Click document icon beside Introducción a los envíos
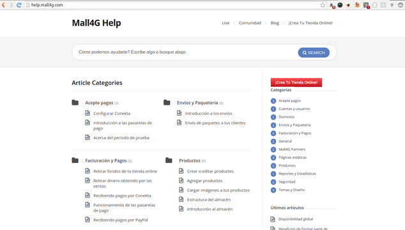The height and width of the screenshot is (230, 405). pos(180,113)
